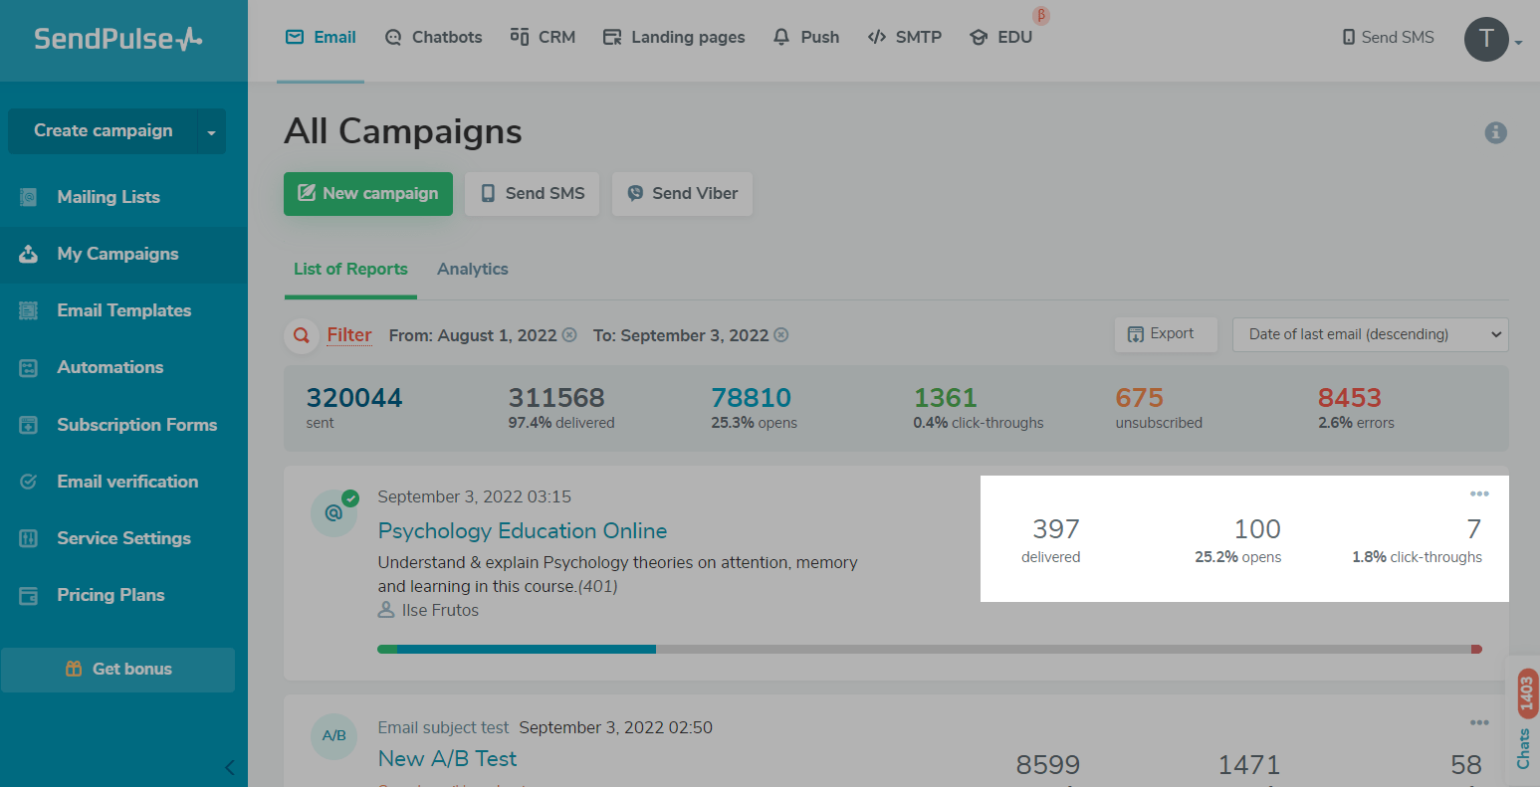Click the Send SMS link in header

pyautogui.click(x=1388, y=37)
